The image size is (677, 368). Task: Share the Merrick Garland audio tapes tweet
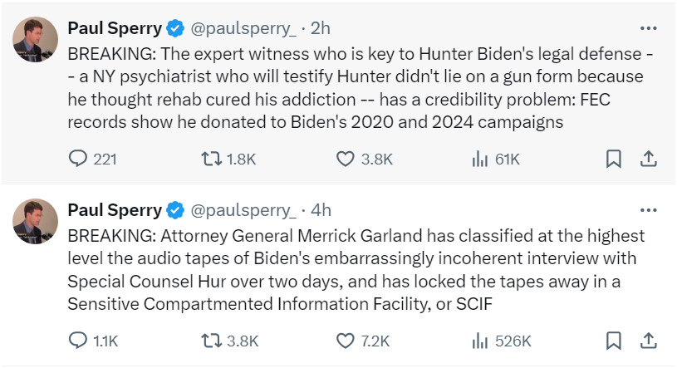click(x=650, y=341)
